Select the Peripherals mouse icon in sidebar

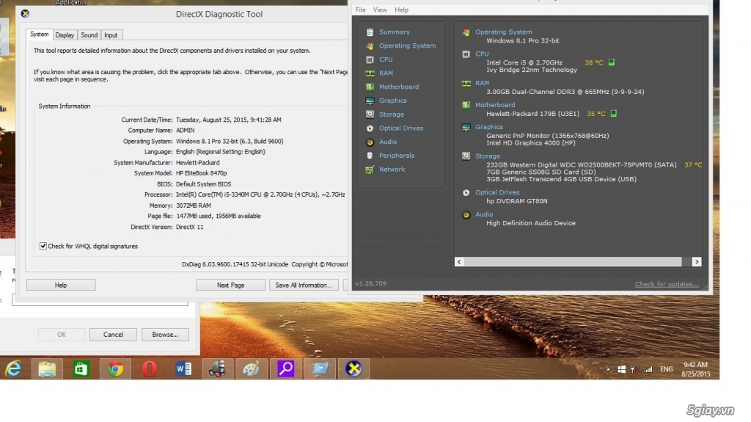tap(370, 156)
